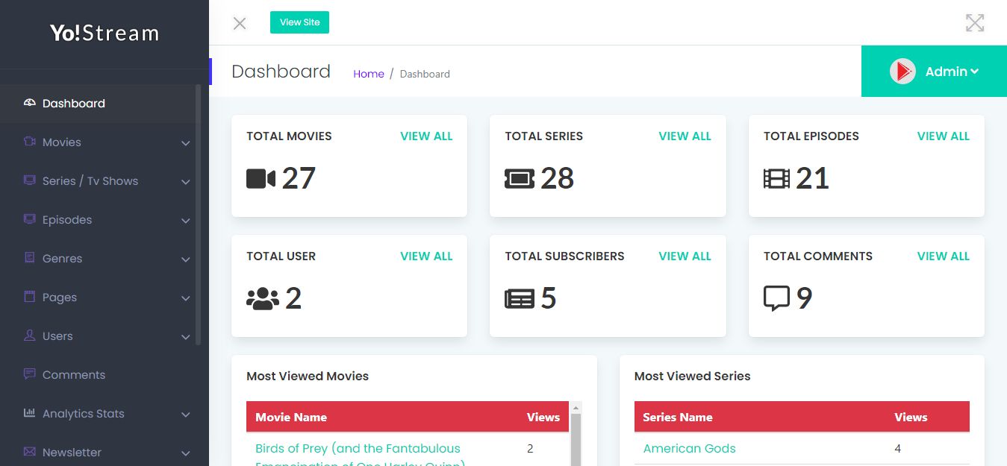This screenshot has width=1007, height=466.
Task: Click the Views header in Most Viewed Movies
Action: click(543, 418)
